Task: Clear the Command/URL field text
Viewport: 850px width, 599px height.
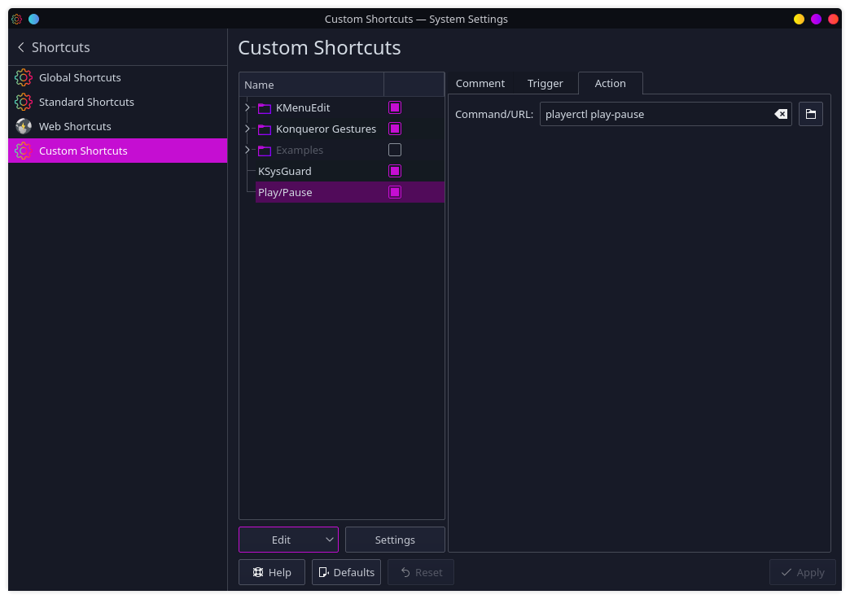Action: pos(781,115)
